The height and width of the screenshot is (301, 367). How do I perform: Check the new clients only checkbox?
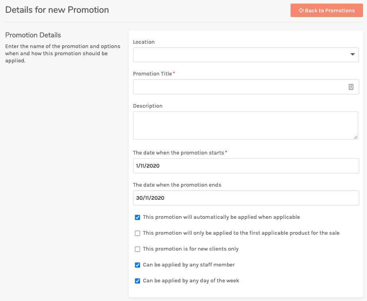pyautogui.click(x=137, y=249)
